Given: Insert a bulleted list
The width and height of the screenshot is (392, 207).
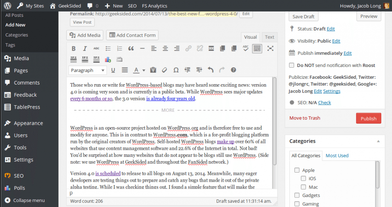Looking at the screenshot, I should pos(108,49).
